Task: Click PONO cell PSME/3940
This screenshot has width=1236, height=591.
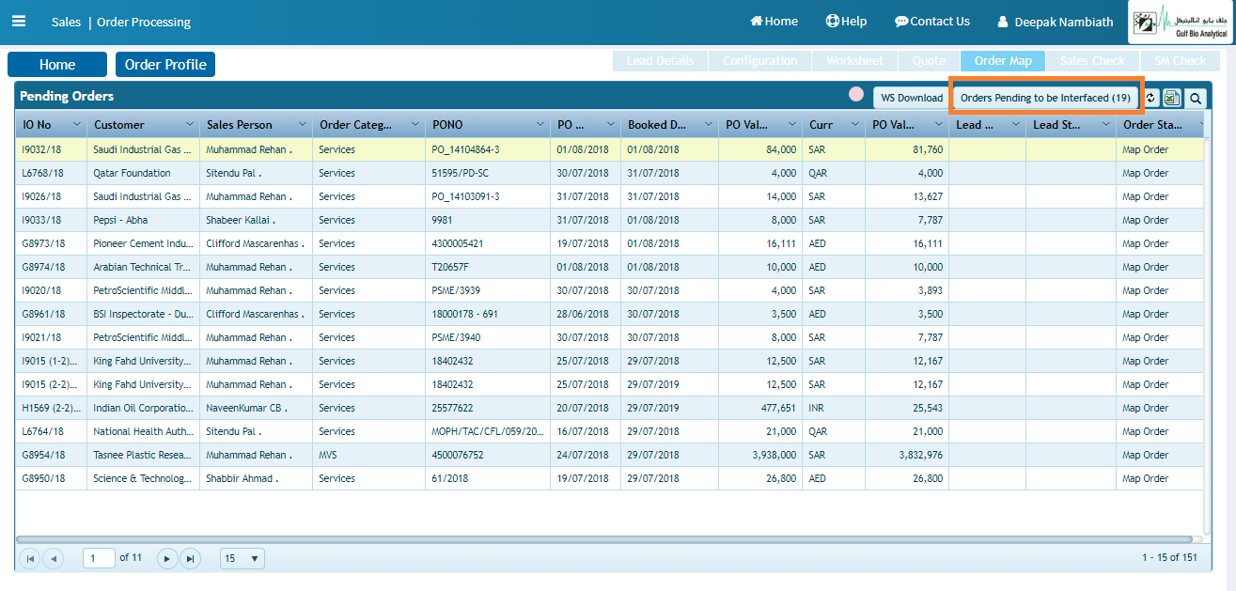Action: click(x=487, y=337)
